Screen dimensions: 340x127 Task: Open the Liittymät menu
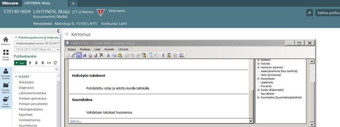pyautogui.click(x=123, y=49)
